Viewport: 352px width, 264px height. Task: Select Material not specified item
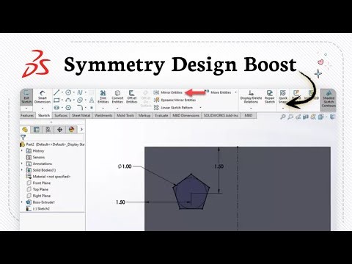pos(48,177)
